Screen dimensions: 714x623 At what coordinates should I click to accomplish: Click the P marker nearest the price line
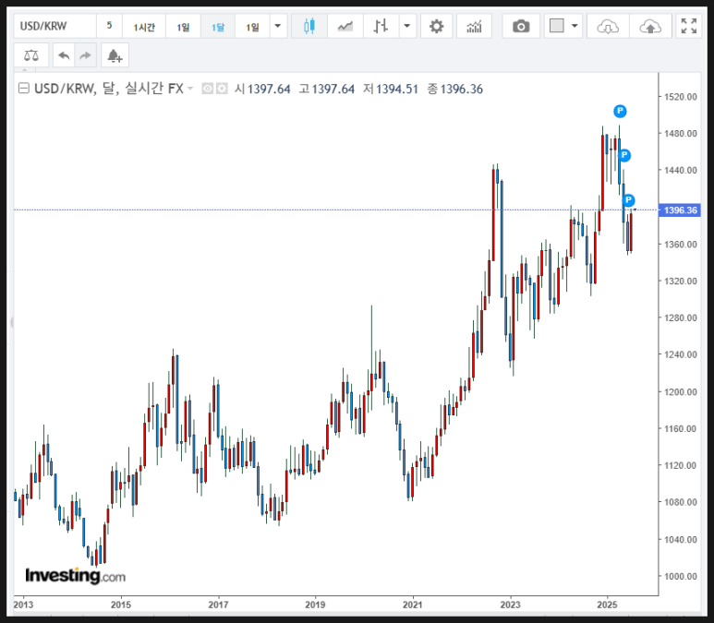pyautogui.click(x=628, y=200)
